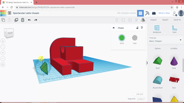Open the Snap Grid dropdown
The height and width of the screenshot is (103, 184).
pyautogui.click(x=141, y=99)
